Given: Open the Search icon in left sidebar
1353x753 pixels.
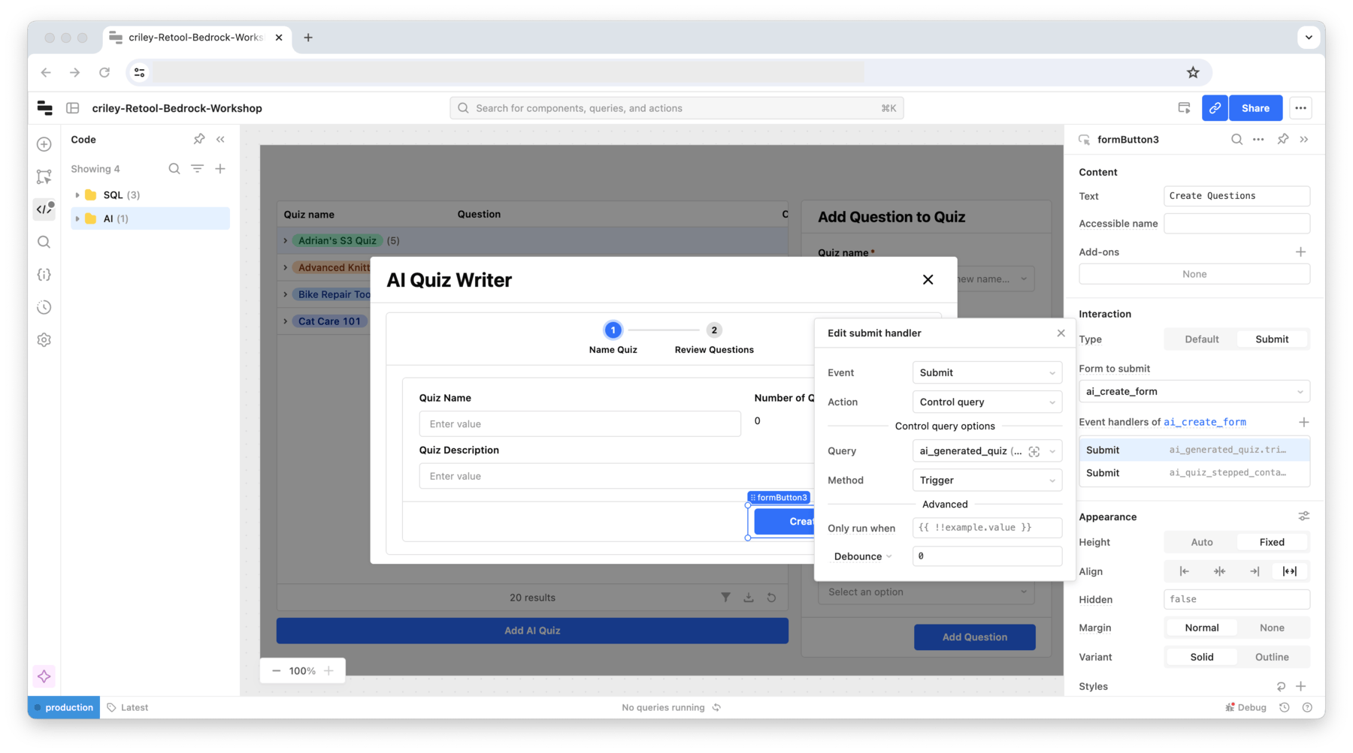Looking at the screenshot, I should click(x=44, y=242).
